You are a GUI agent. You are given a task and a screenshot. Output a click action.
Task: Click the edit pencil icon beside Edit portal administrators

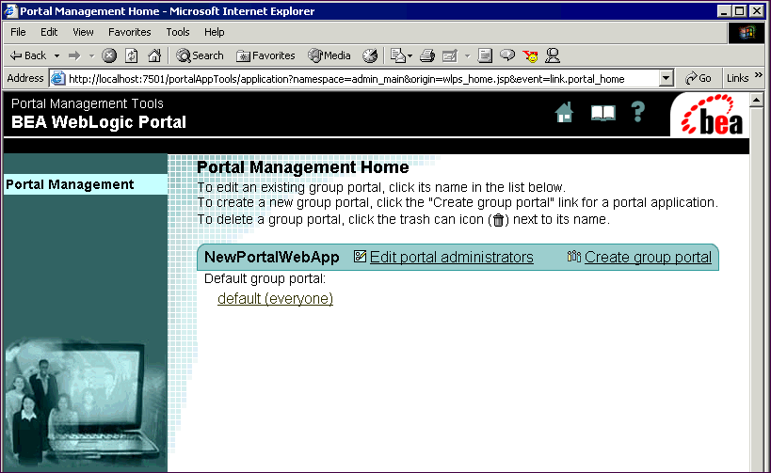coord(360,257)
